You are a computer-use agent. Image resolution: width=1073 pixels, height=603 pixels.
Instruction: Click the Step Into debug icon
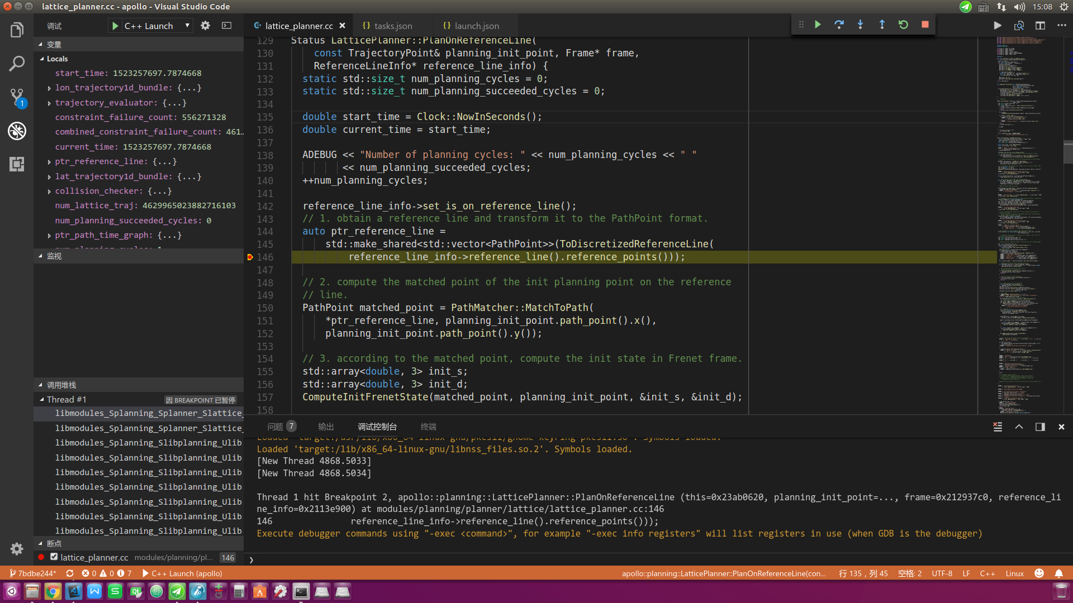[x=860, y=25]
